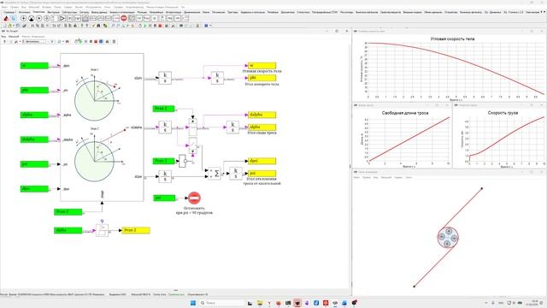Screen dimensions: 547x308
Task: Click the green checkmark icon in the main toolbar
Action: point(93,26)
